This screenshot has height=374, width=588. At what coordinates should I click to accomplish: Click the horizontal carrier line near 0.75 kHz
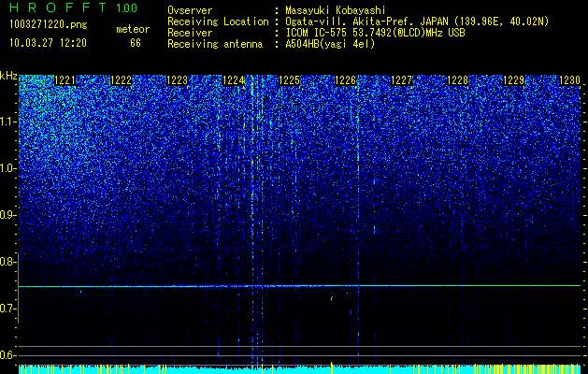click(x=299, y=286)
